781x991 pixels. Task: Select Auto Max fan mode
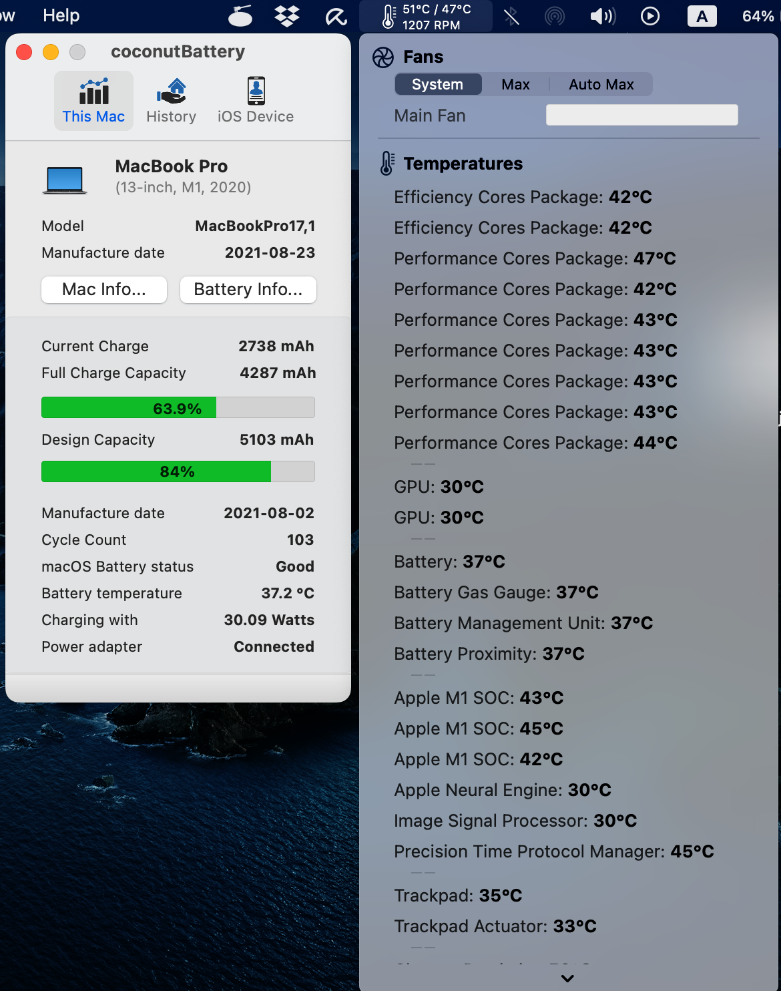coord(601,84)
